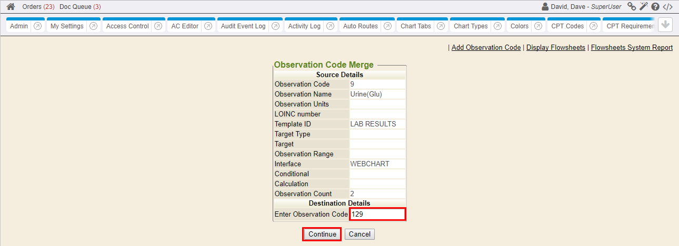
Task: Click the user profile icon
Action: tap(545, 7)
